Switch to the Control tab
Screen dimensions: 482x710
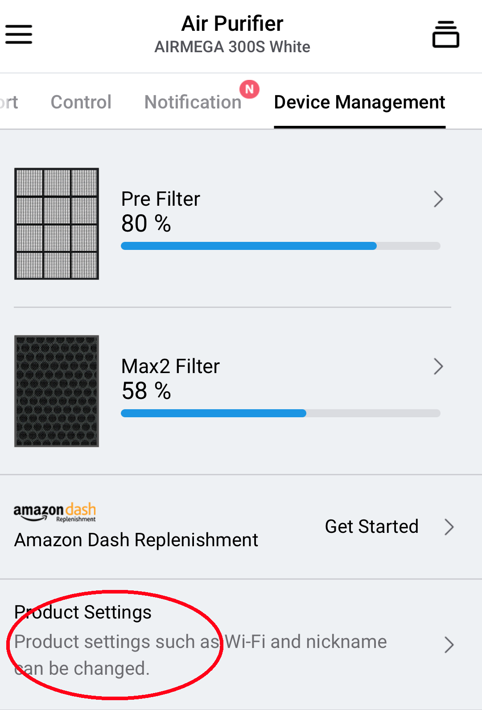(81, 102)
